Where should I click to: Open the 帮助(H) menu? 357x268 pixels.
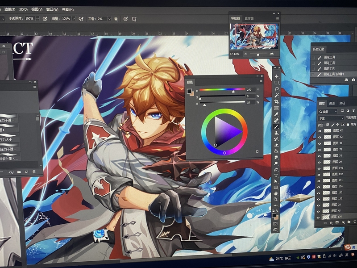[68, 9]
